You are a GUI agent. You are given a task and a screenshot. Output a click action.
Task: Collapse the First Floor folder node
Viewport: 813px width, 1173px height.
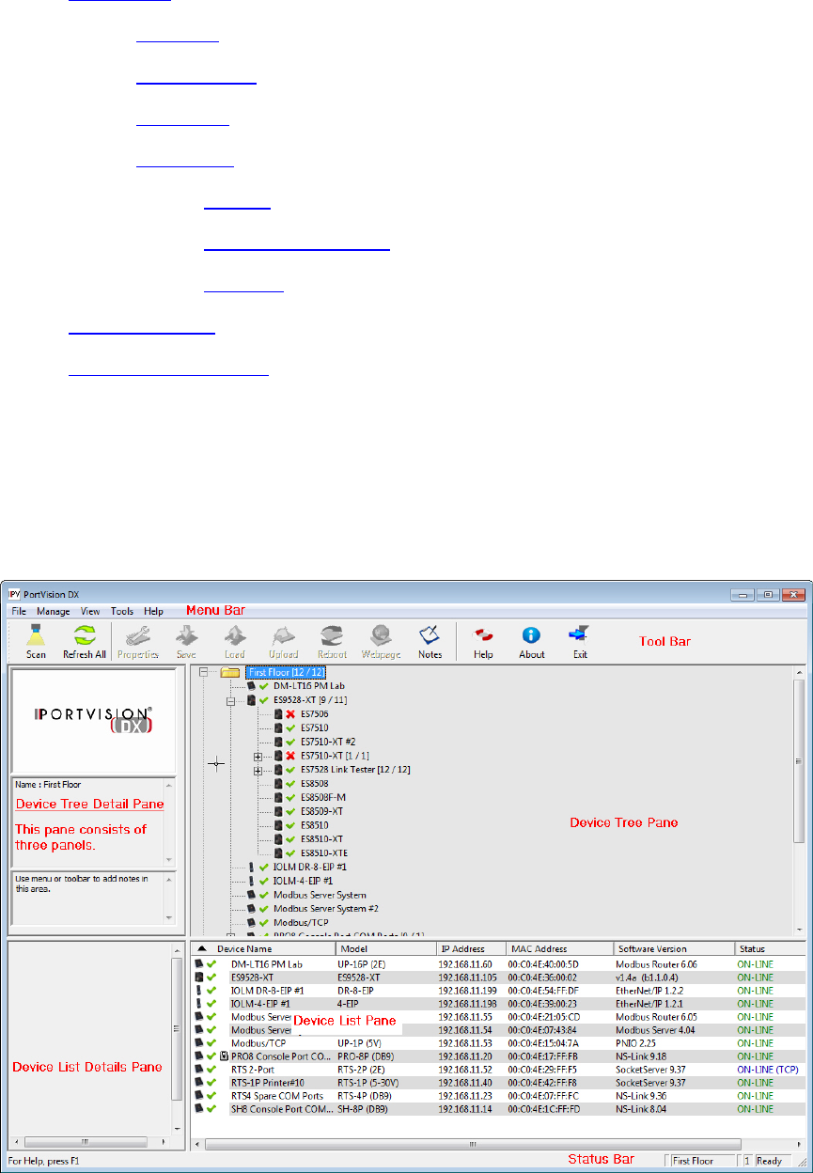pyautogui.click(x=205, y=673)
